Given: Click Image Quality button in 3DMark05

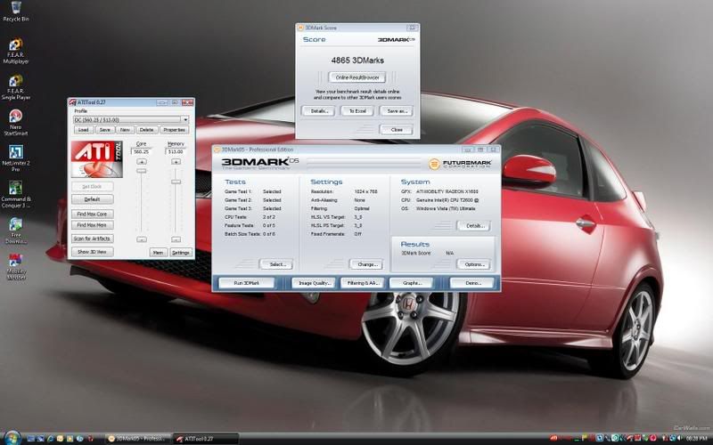Looking at the screenshot, I should pos(314,283).
